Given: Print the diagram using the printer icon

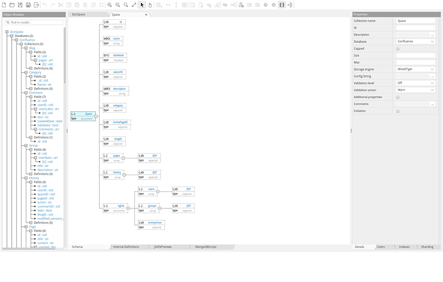Looking at the screenshot, I should (x=28, y=5).
